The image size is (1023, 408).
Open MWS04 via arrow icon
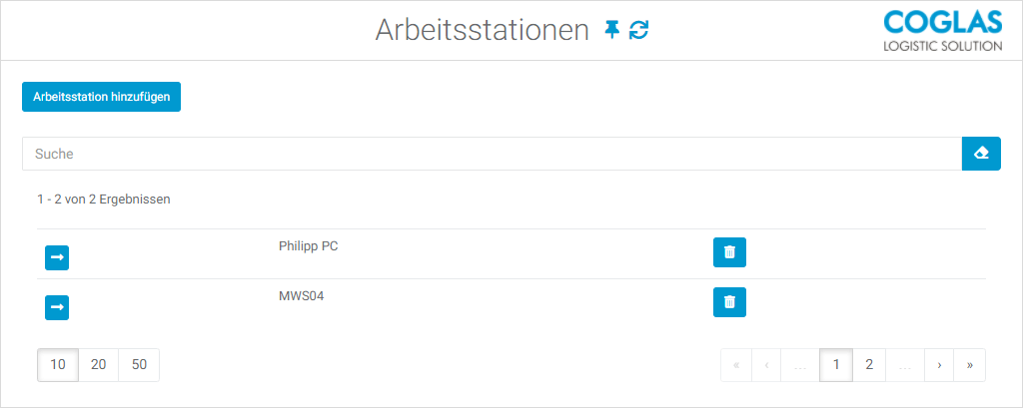point(57,307)
